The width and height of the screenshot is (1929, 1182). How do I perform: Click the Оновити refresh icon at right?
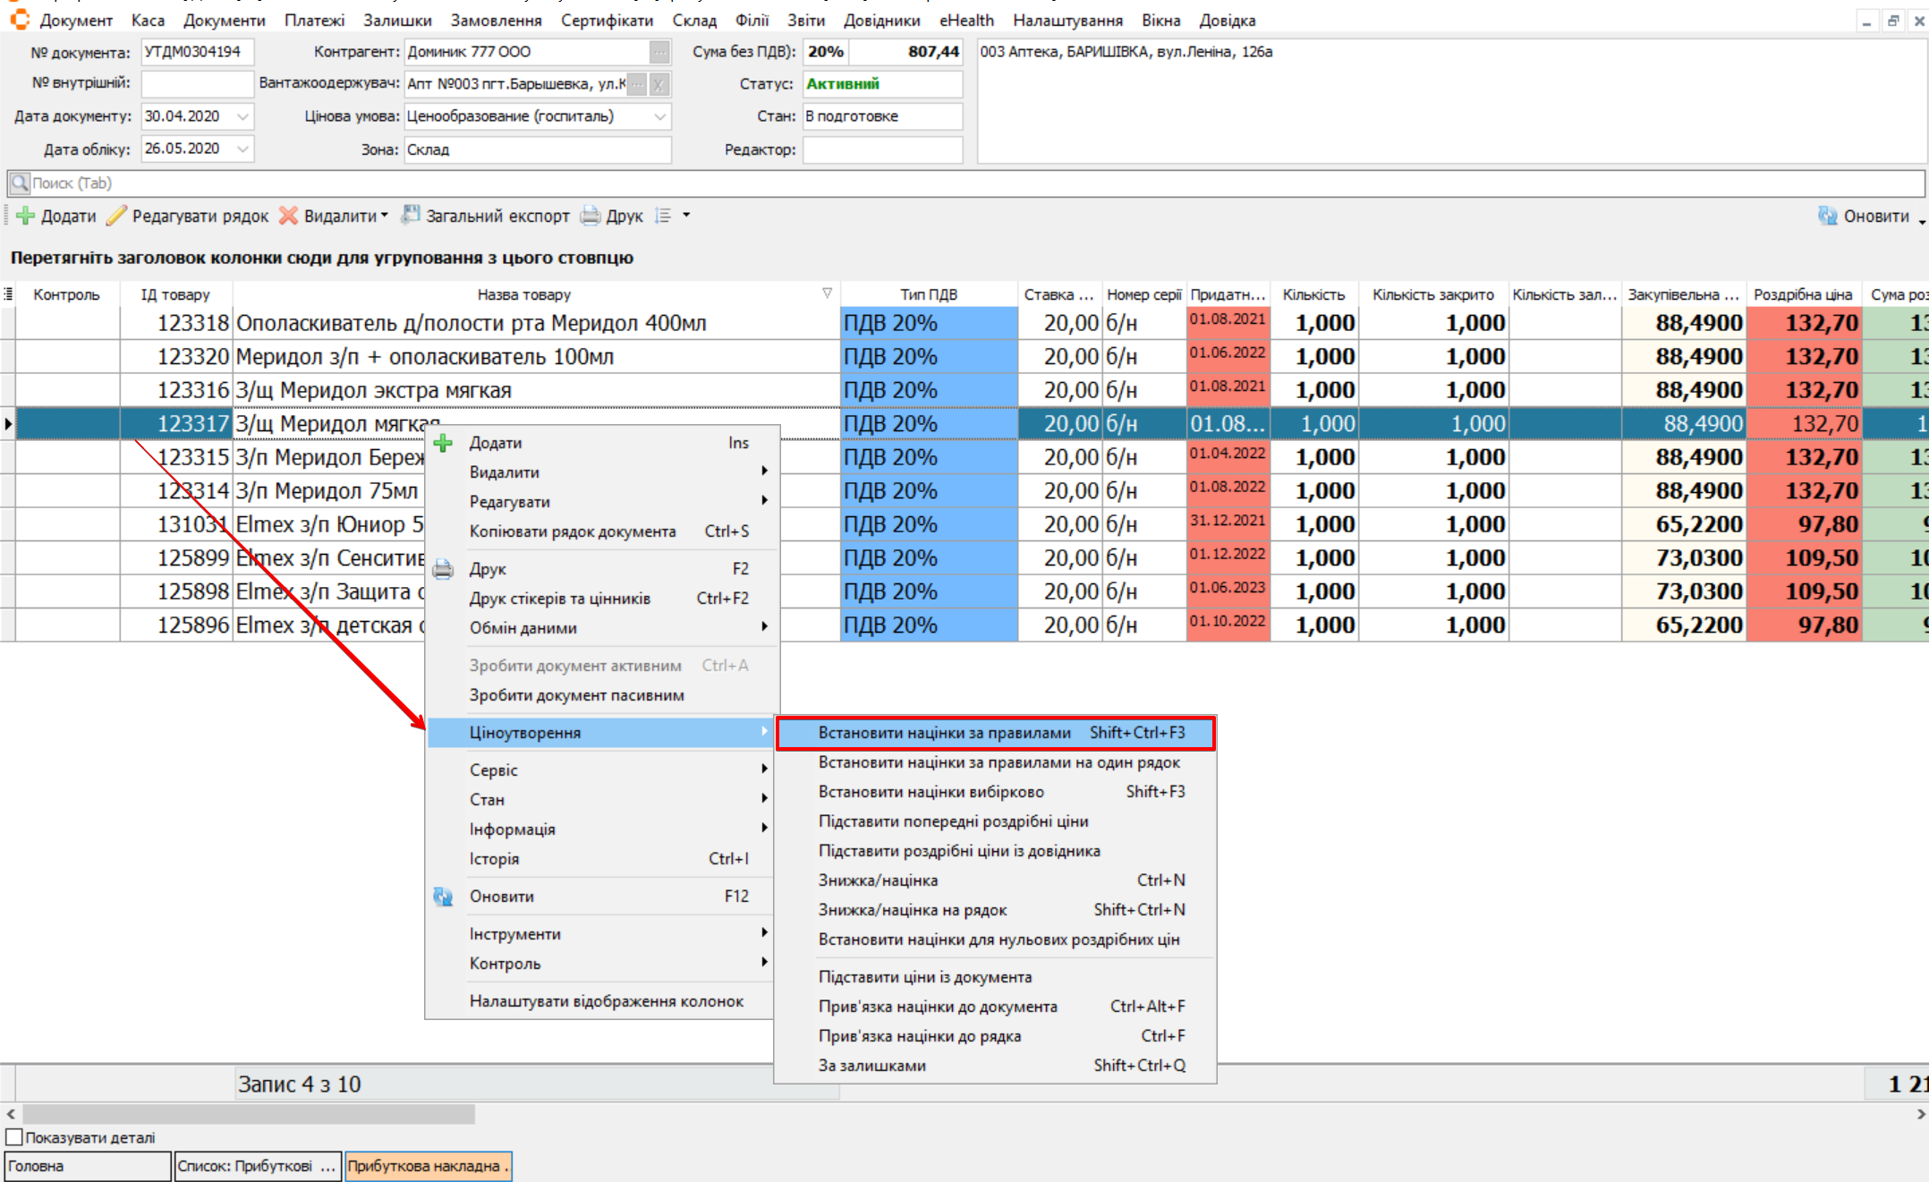[x=1827, y=216]
